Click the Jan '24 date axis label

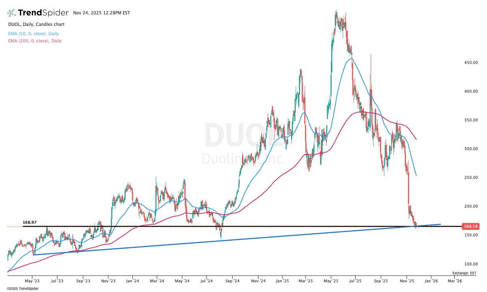click(132, 281)
